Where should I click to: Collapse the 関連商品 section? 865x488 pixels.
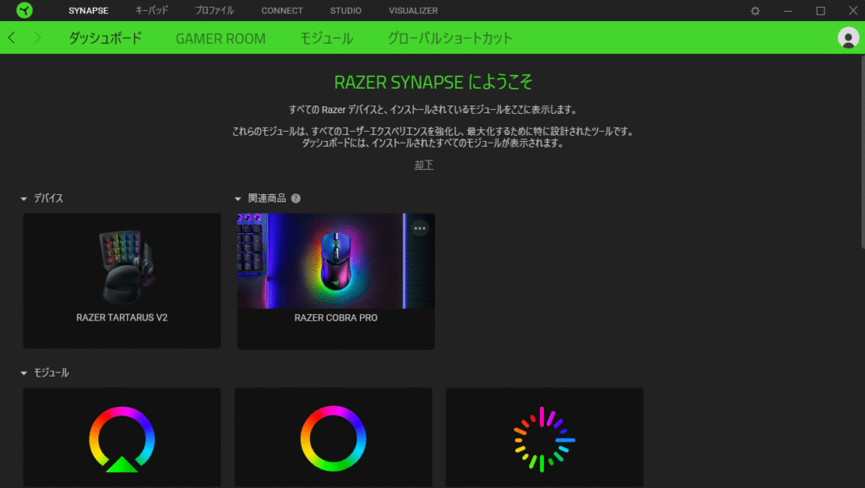(237, 198)
